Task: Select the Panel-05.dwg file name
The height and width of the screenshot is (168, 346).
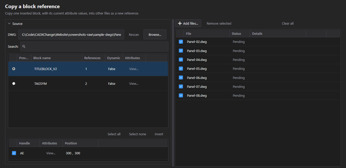Action: (197, 69)
